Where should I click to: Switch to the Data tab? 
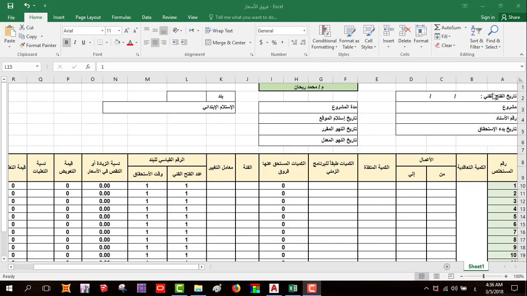[147, 17]
